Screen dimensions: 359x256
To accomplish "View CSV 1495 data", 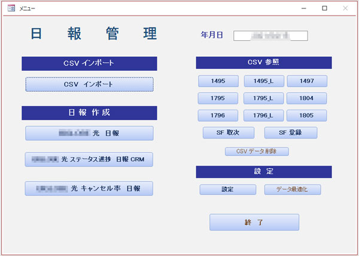I will click(x=218, y=81).
